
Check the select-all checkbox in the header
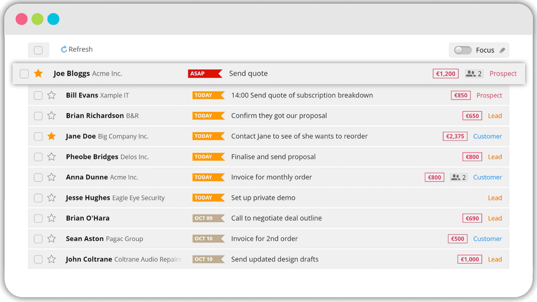tap(37, 49)
